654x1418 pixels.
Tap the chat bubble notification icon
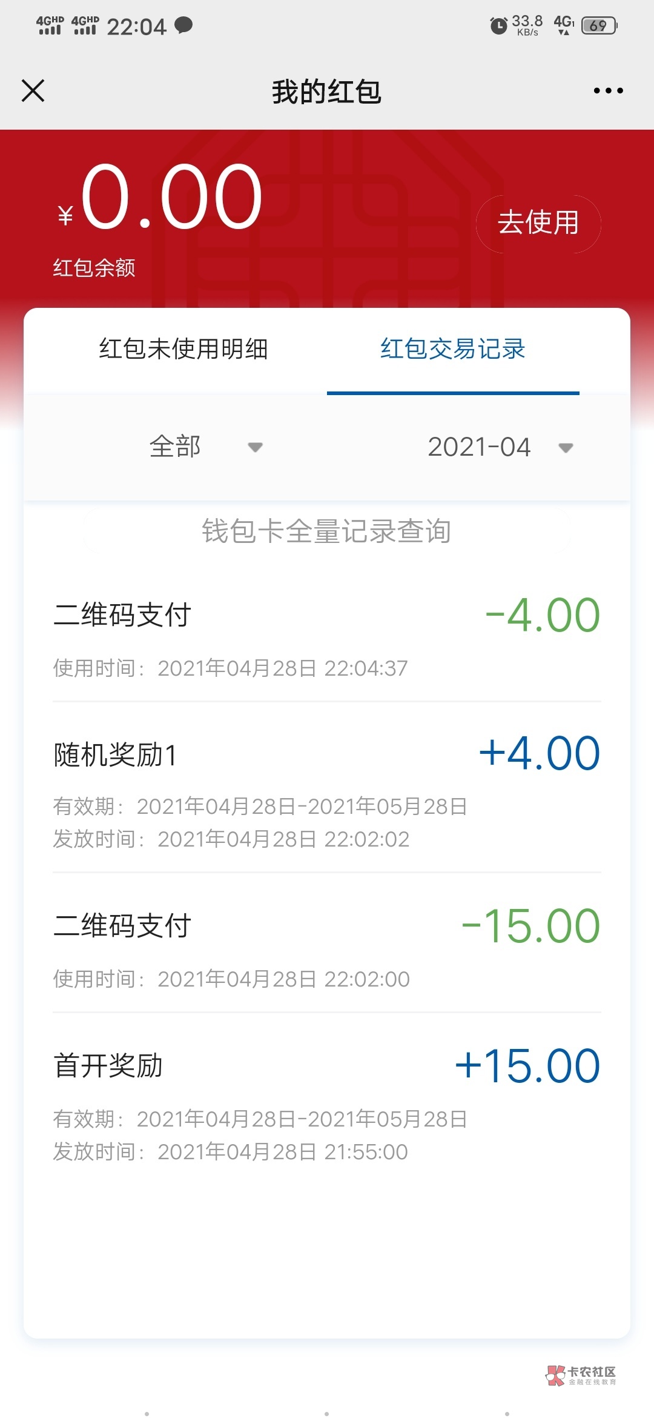click(x=183, y=25)
